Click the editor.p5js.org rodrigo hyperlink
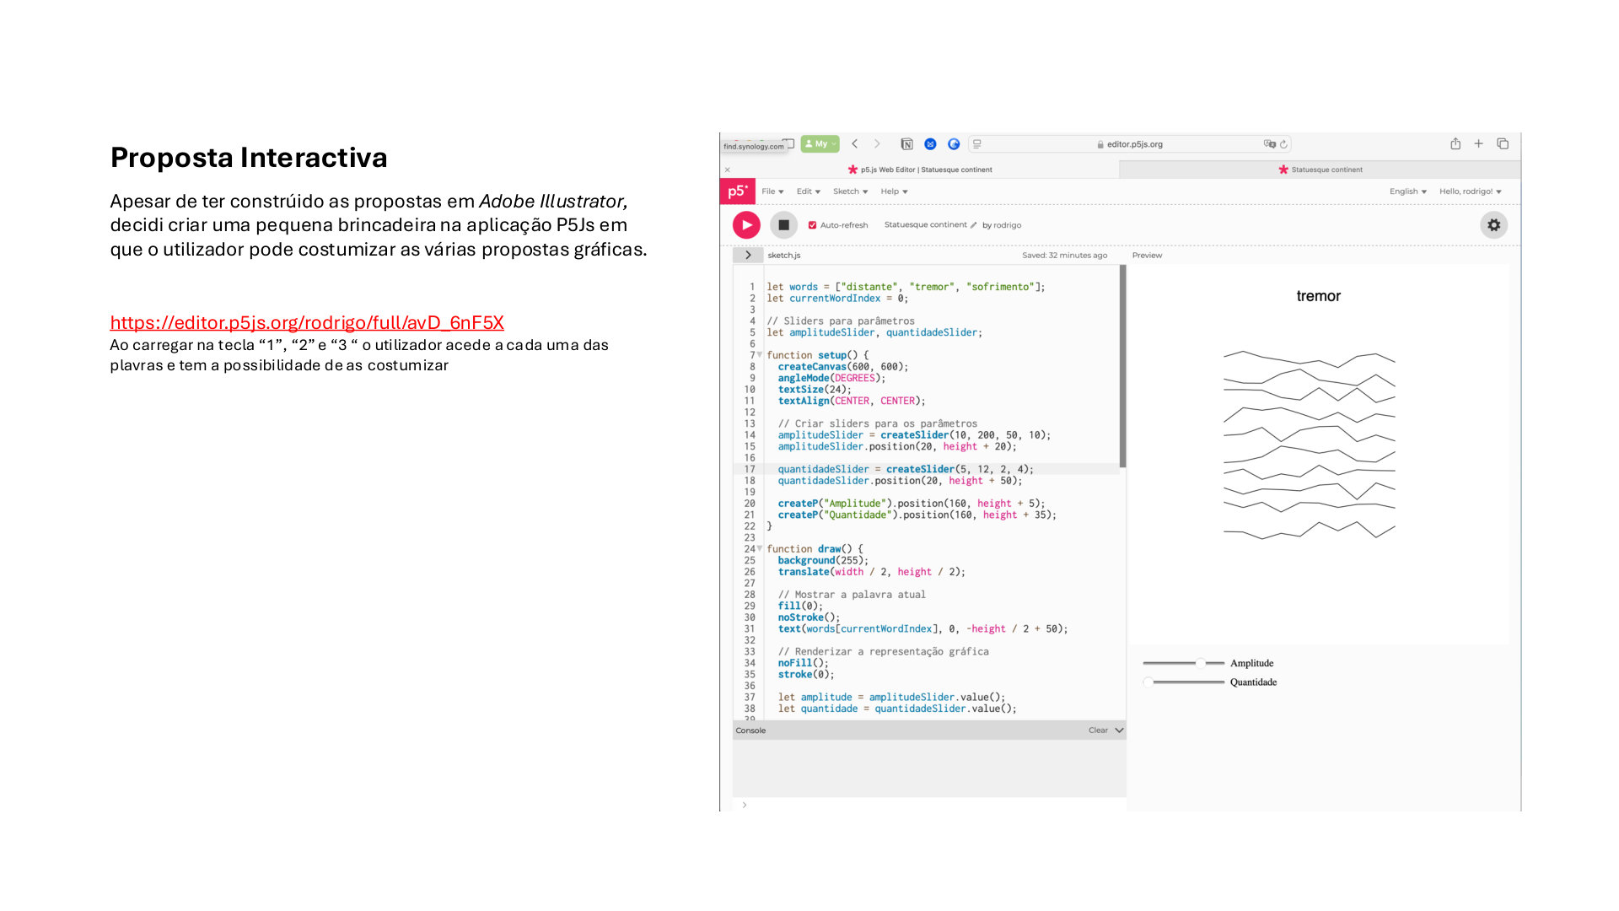Viewport: 1619px width, 911px height. 307,323
